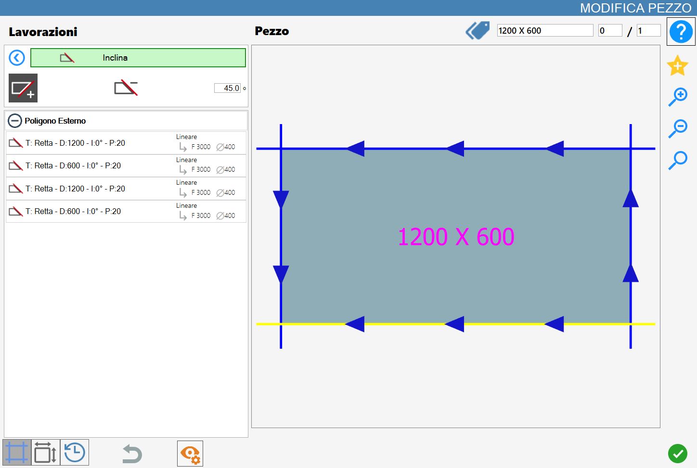Select third row Retta D:1200
Screen dimensions: 697x468
pyautogui.click(x=126, y=189)
